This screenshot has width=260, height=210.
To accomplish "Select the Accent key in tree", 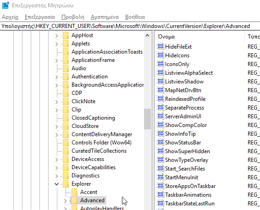I will pyautogui.click(x=89, y=192).
